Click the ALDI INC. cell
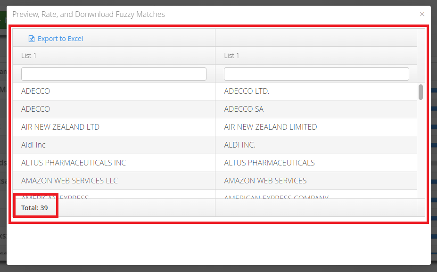437x272 pixels. pyautogui.click(x=316, y=145)
